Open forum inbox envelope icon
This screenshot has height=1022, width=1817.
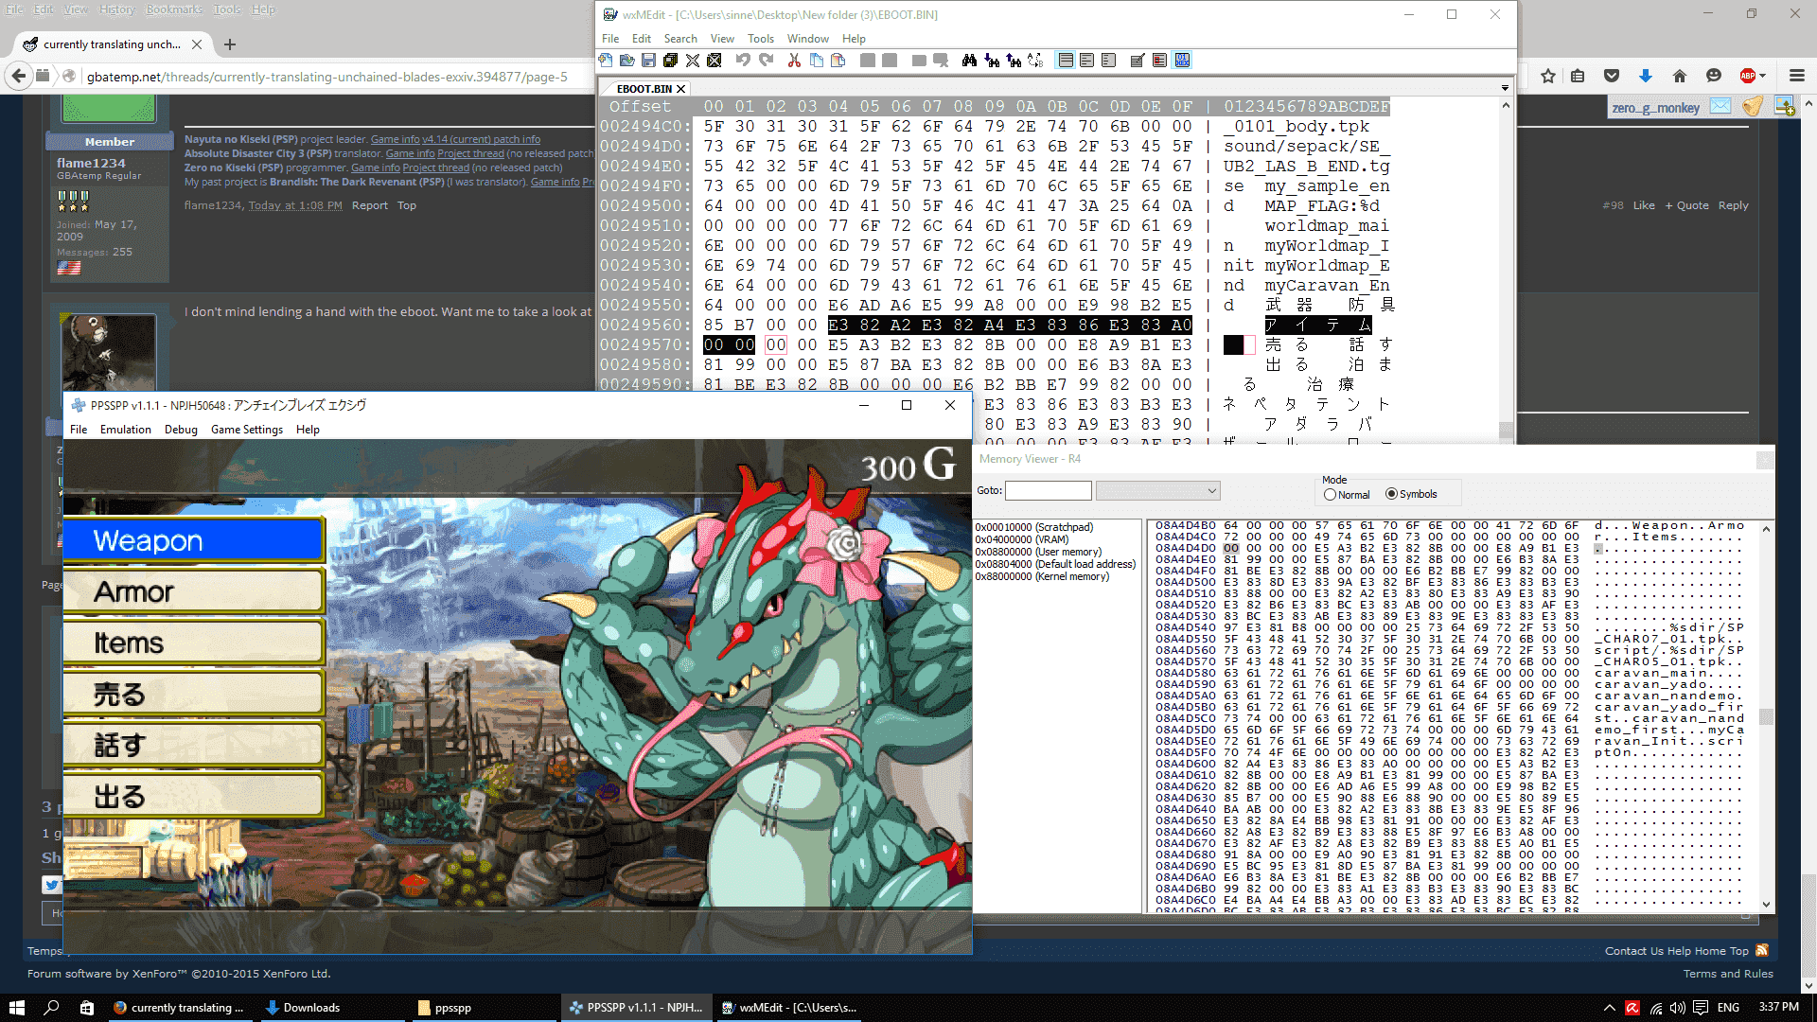(1720, 106)
